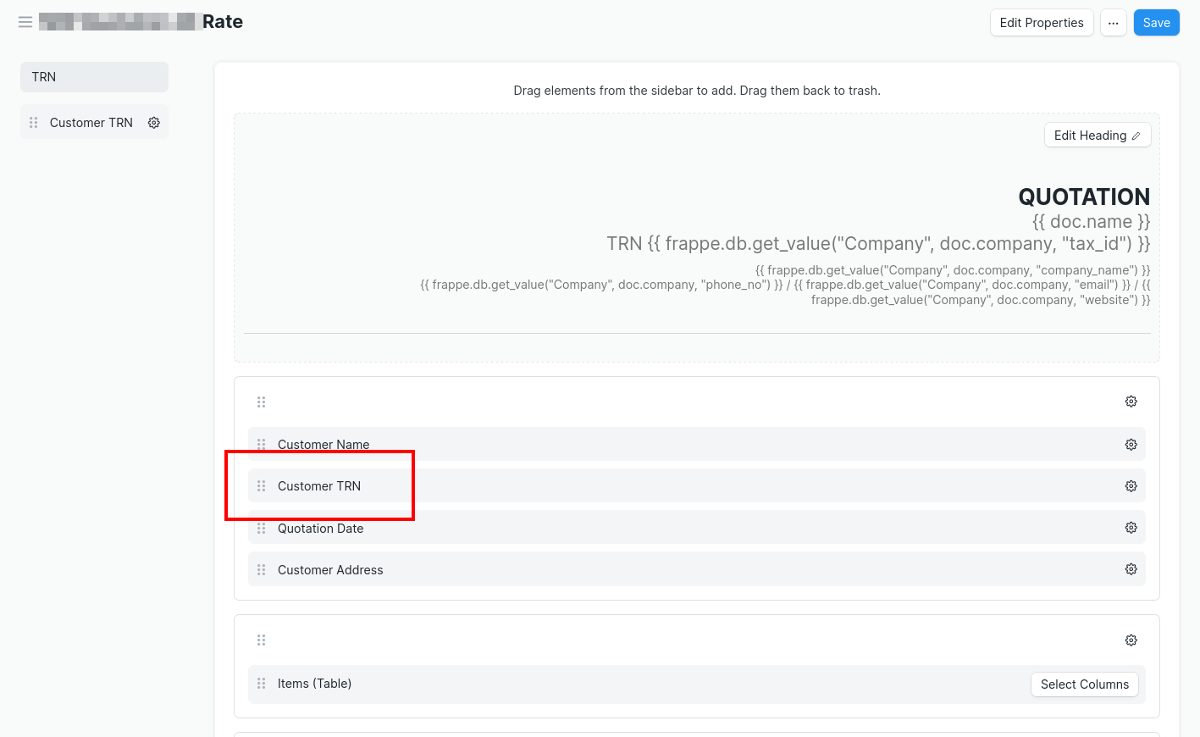Click the drag handle beside Customer Name
Viewport: 1200px width, 737px height.
pos(262,444)
